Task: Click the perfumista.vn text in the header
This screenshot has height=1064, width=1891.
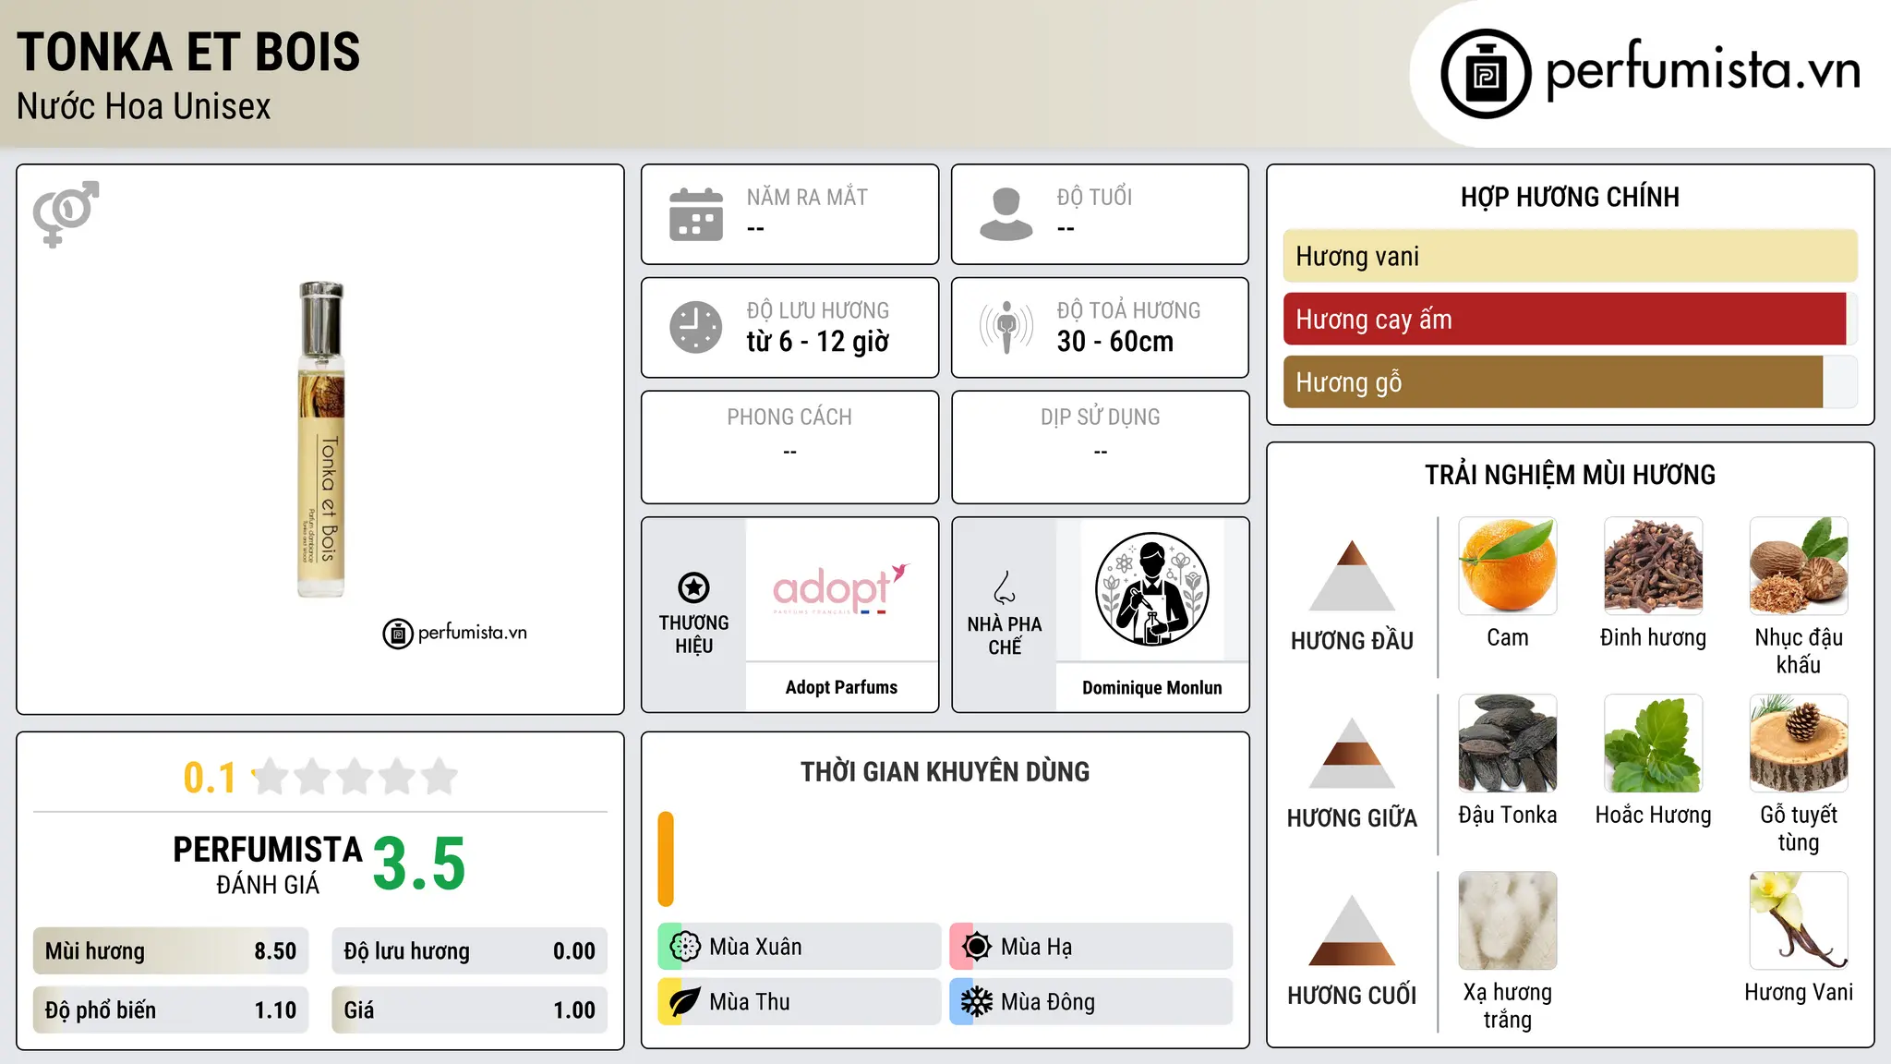Action: 1703,70
